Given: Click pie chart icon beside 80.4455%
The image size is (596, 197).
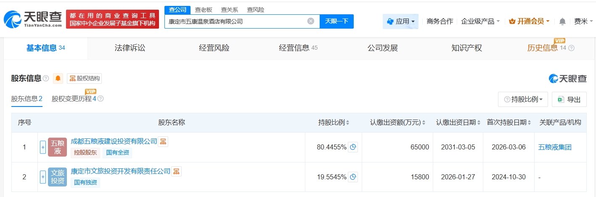Looking at the screenshot, I should point(353,147).
